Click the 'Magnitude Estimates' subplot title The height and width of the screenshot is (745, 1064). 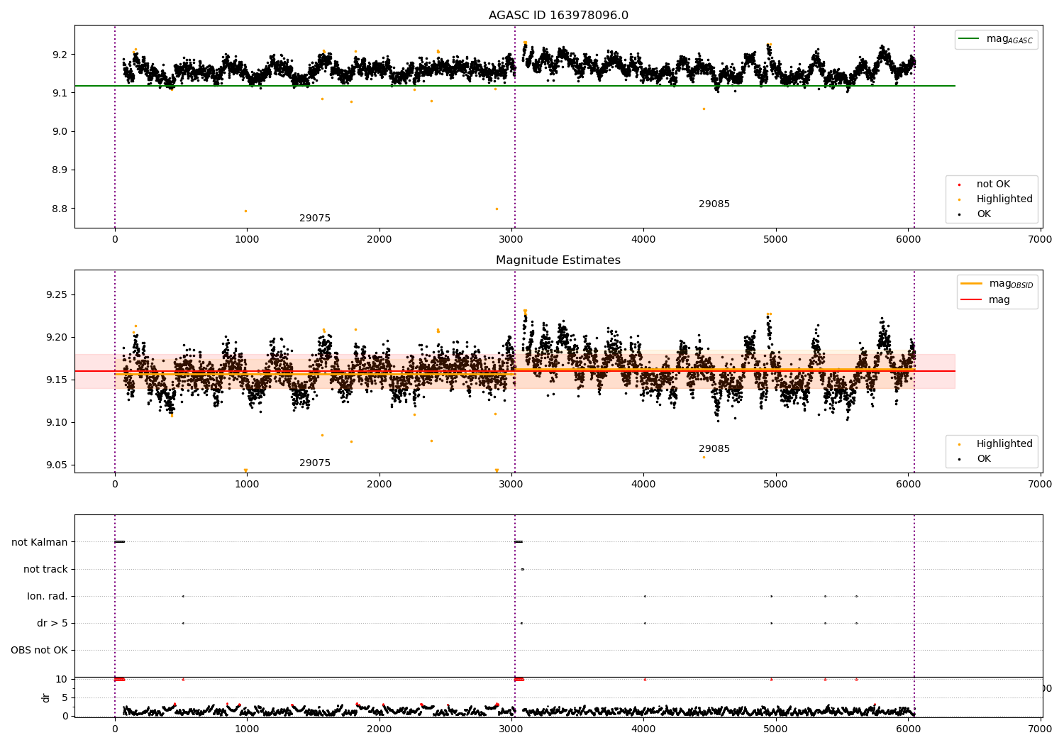pyautogui.click(x=558, y=260)
